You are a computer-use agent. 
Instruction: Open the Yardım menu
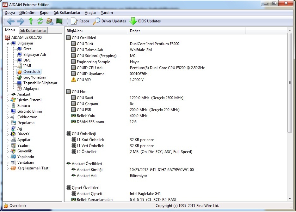coord(107,13)
